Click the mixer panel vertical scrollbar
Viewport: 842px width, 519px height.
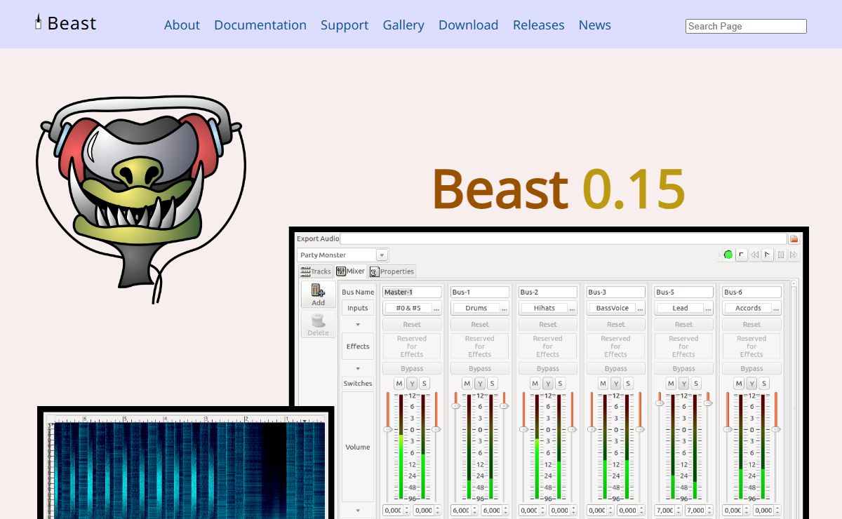[794, 400]
